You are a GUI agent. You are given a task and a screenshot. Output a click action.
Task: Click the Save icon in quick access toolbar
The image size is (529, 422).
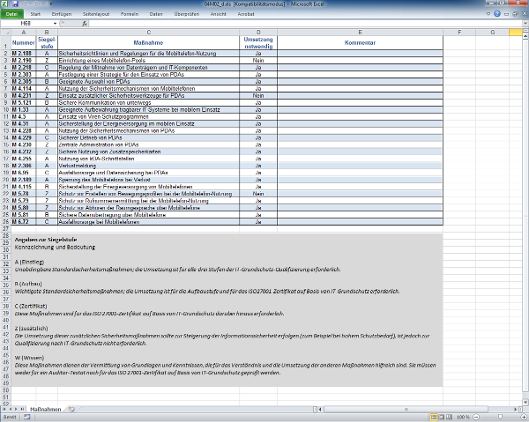tap(15, 4)
